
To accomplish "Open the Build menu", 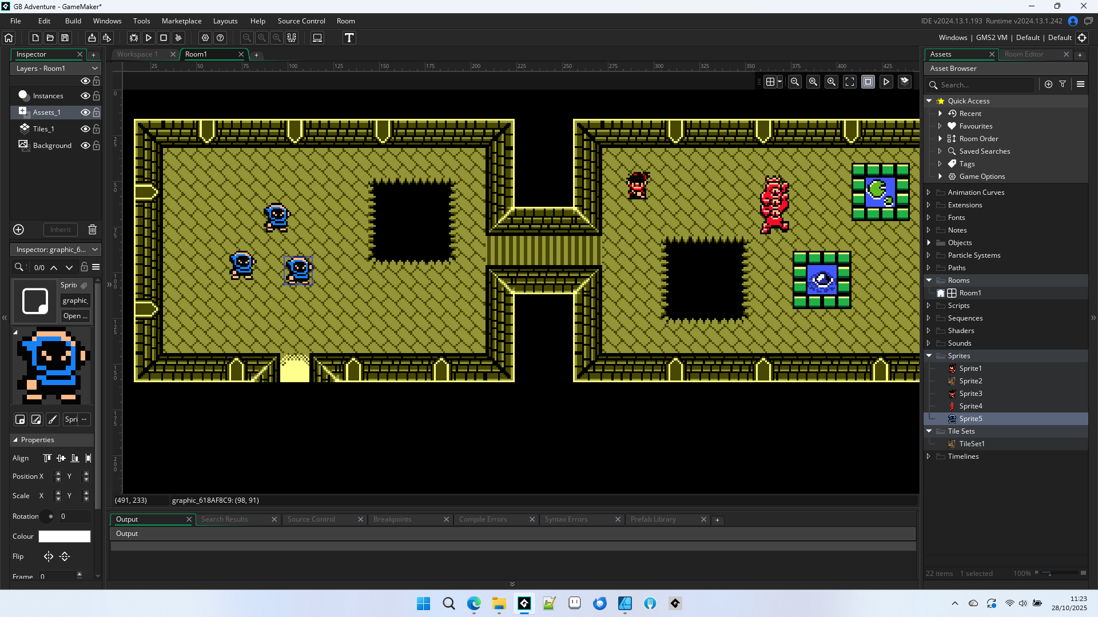I will (x=73, y=21).
